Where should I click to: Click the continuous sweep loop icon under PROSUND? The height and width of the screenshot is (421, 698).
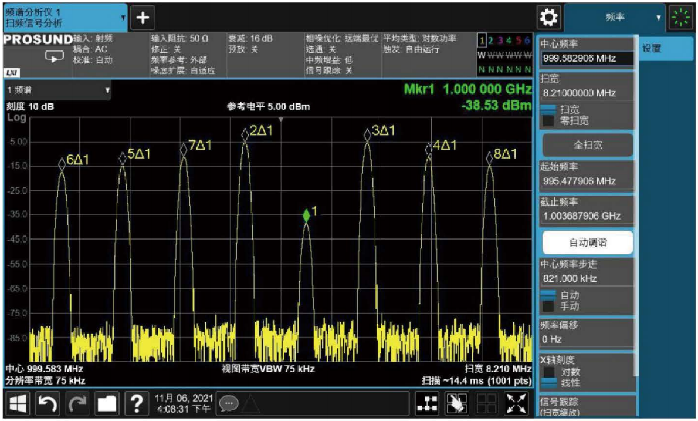coord(55,56)
